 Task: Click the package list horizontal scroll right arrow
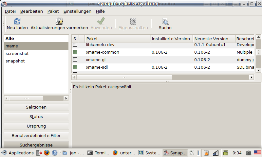[251, 77]
